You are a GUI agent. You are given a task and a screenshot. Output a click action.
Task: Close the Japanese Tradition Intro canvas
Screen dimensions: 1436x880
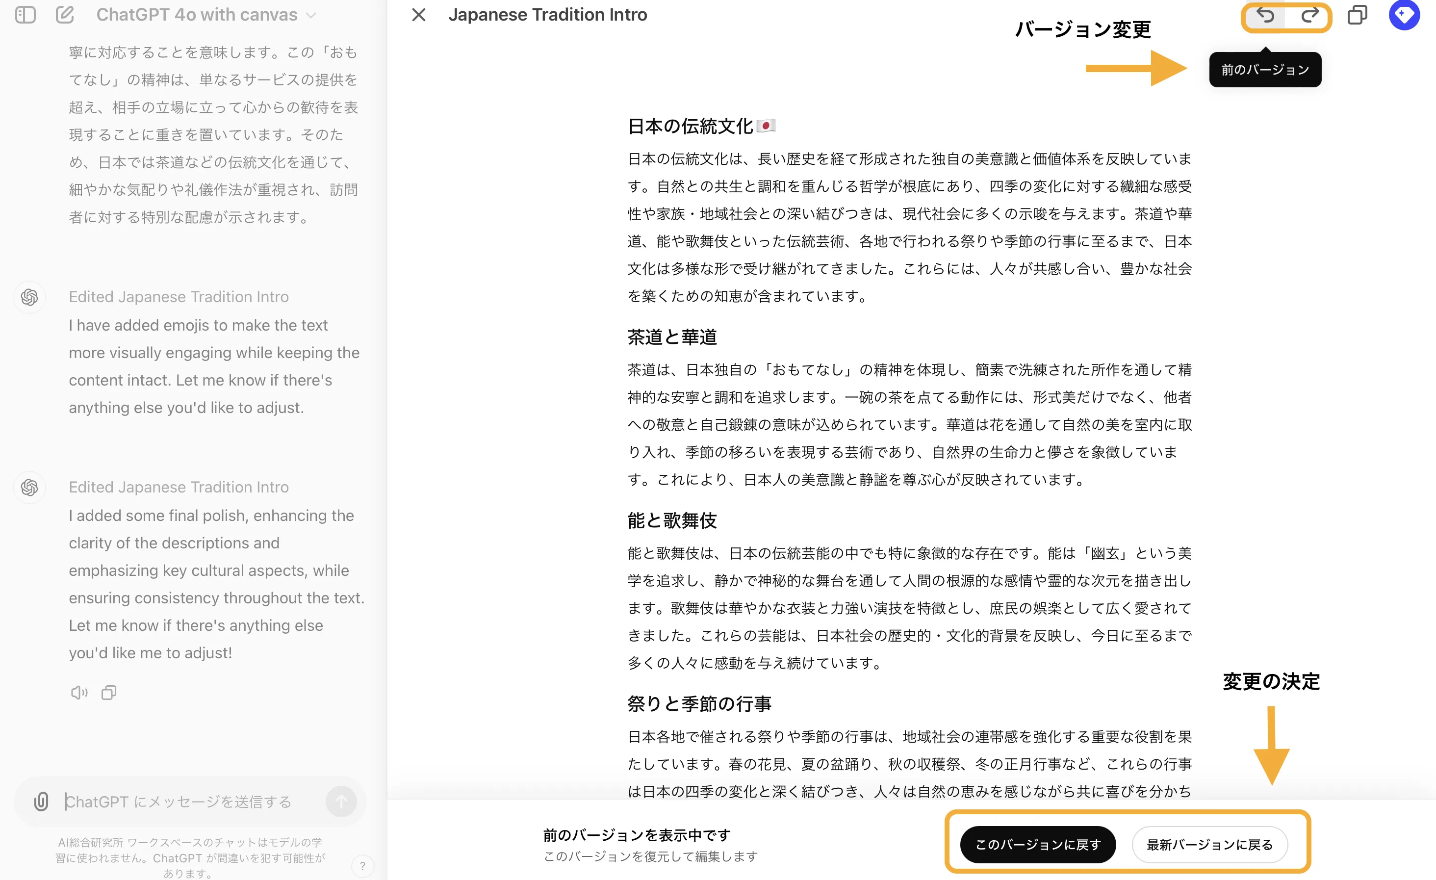(x=418, y=15)
